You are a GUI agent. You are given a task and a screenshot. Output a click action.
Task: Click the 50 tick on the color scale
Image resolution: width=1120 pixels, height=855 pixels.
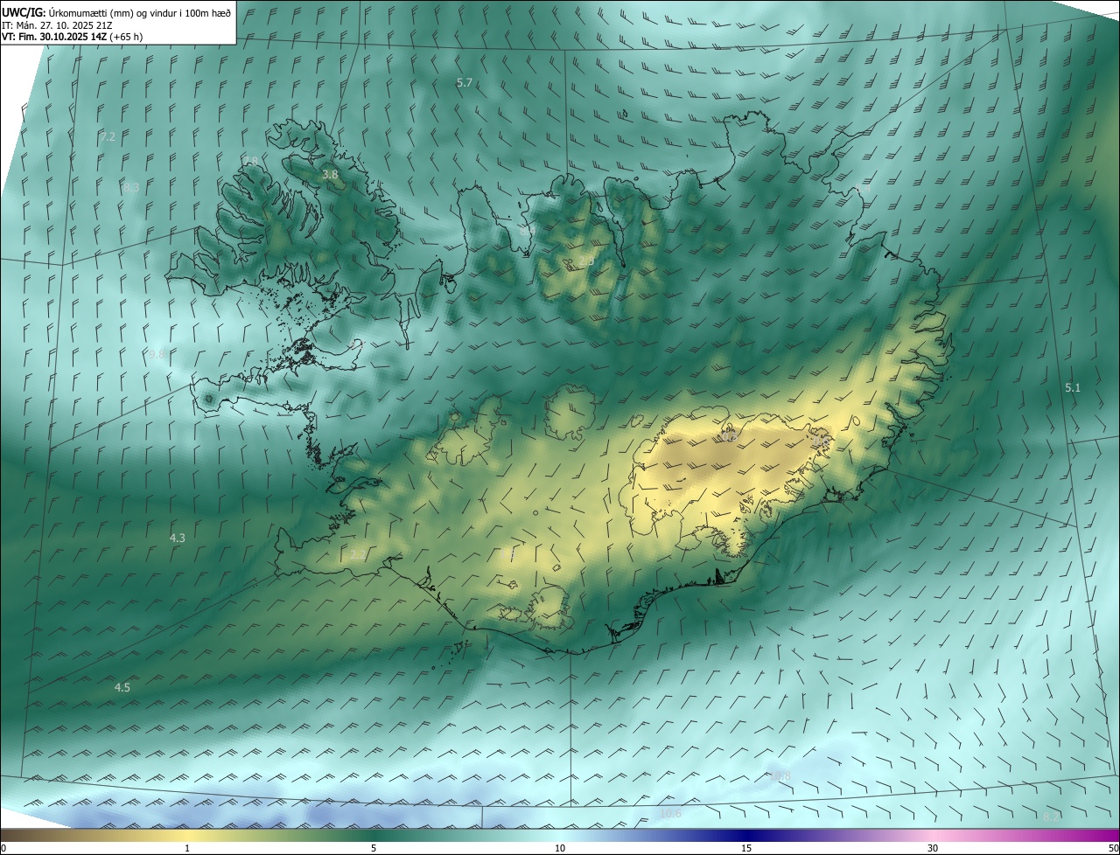pos(1114,848)
